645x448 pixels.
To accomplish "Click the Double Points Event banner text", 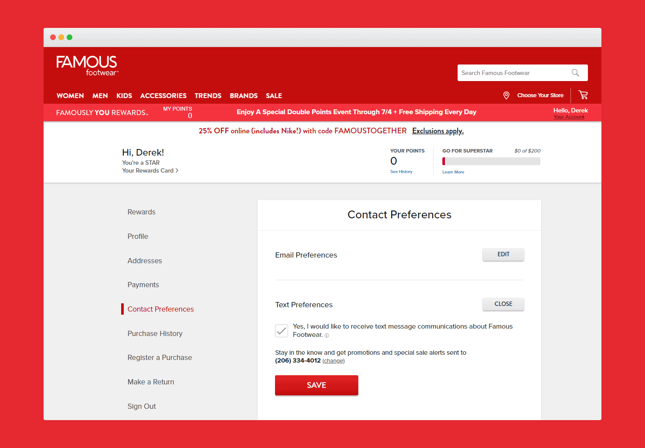I will (x=356, y=112).
